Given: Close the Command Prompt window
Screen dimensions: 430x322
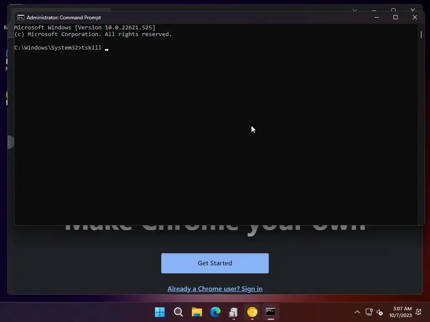Looking at the screenshot, I should point(414,17).
